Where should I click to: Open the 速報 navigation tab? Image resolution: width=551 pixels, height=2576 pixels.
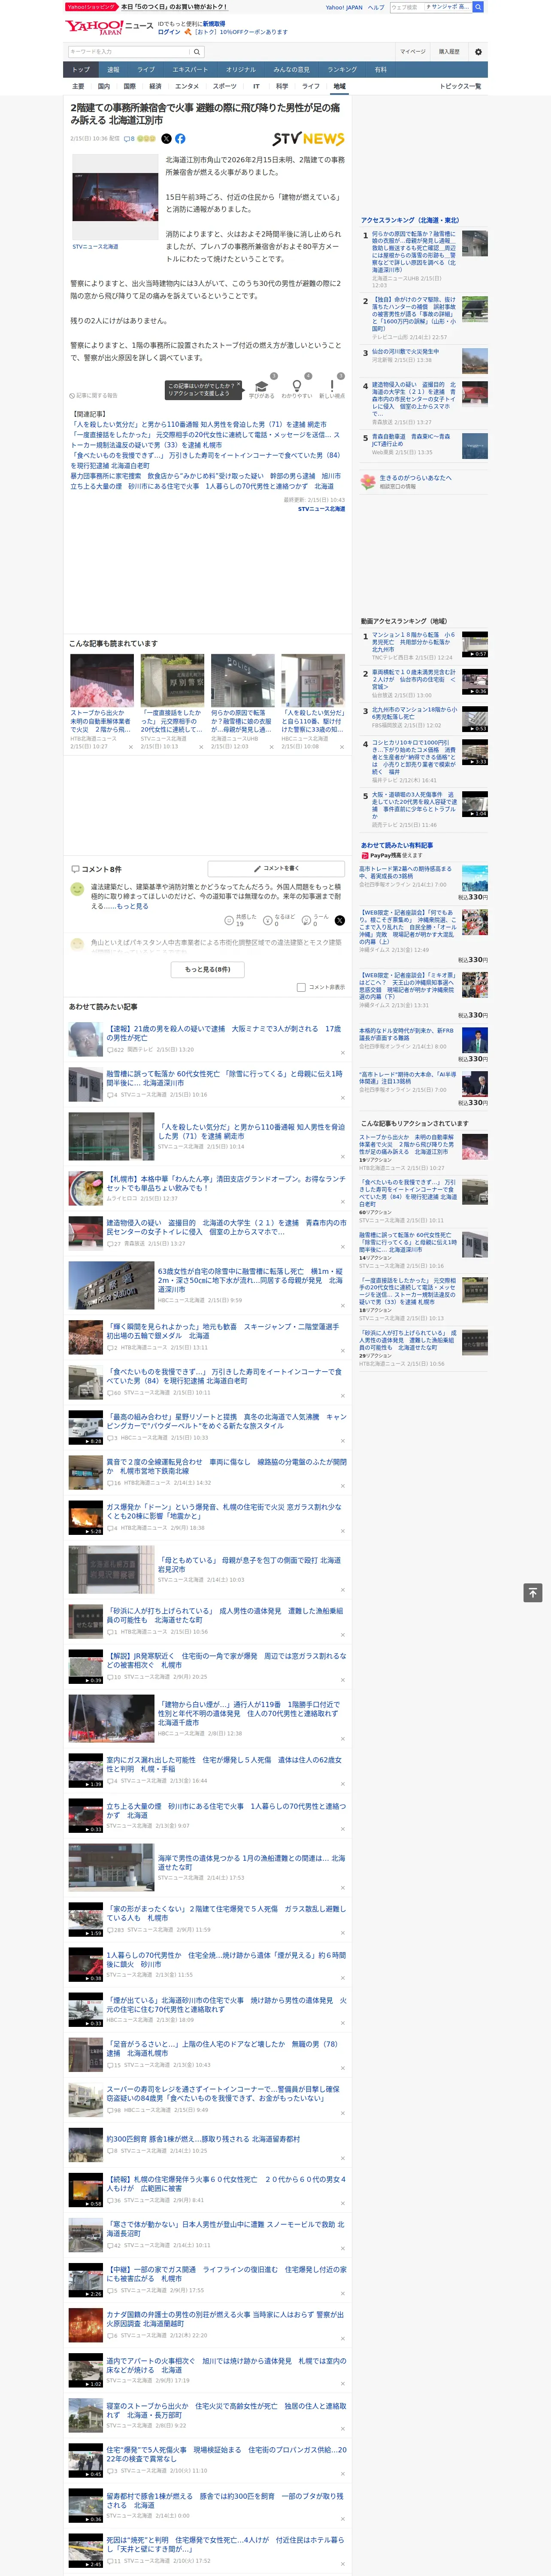coord(113,70)
